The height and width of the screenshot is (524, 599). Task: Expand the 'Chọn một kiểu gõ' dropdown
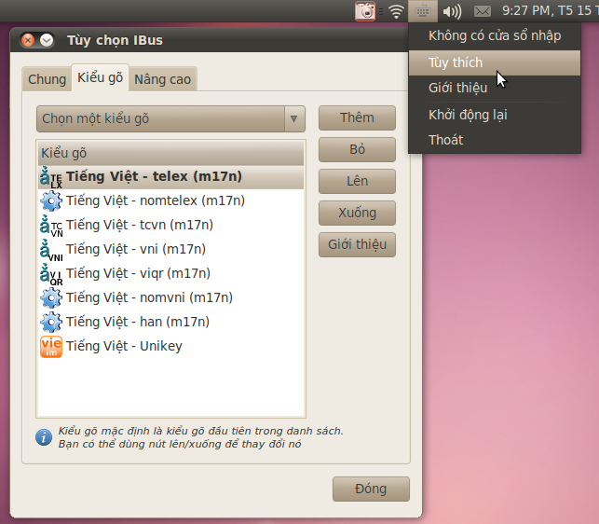pyautogui.click(x=171, y=118)
